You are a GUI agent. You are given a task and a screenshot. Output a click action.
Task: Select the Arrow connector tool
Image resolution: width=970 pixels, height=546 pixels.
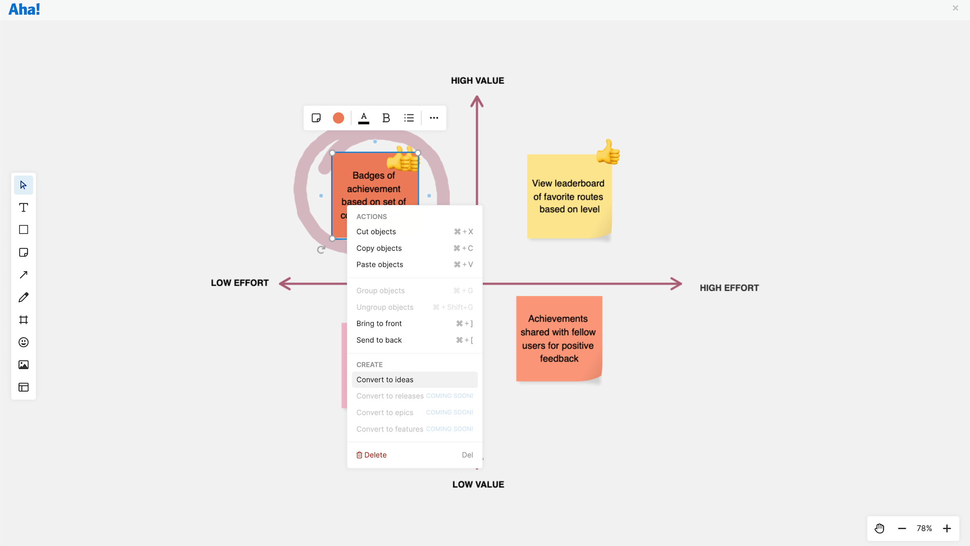[x=23, y=275]
